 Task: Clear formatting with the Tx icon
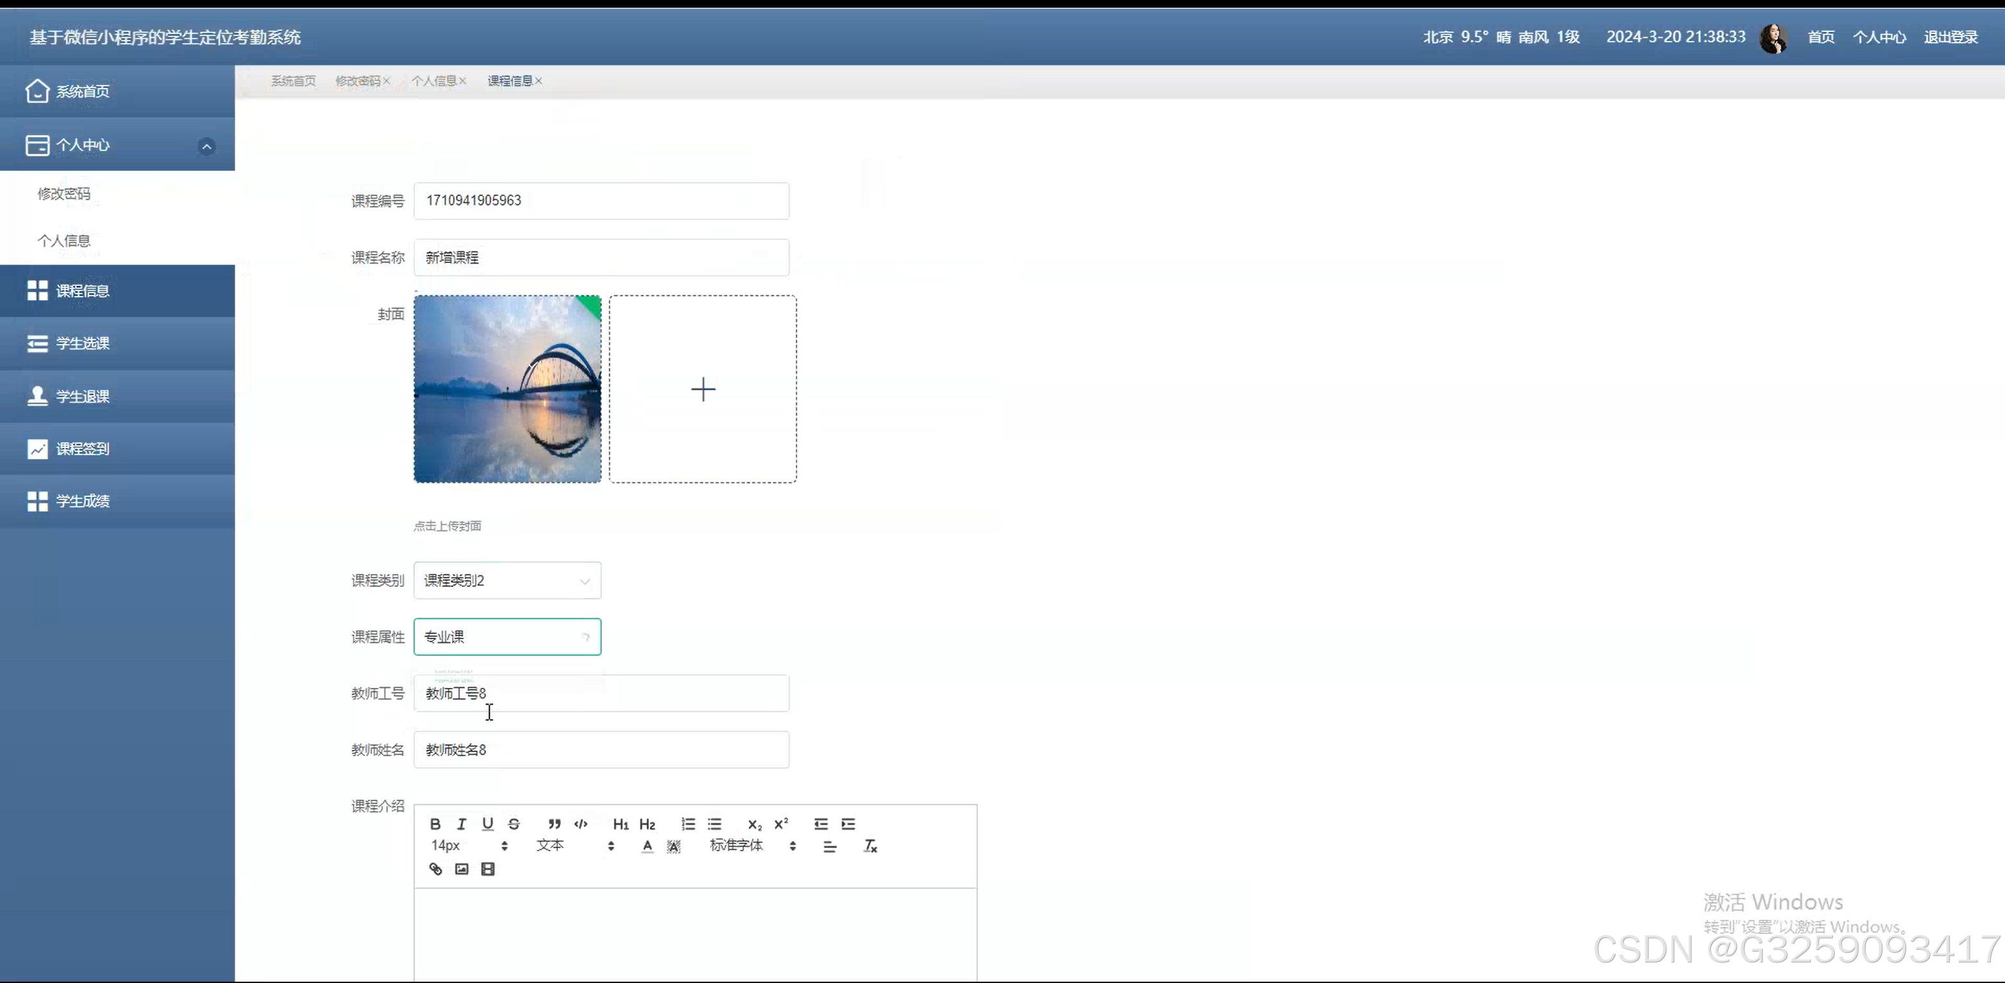click(870, 846)
